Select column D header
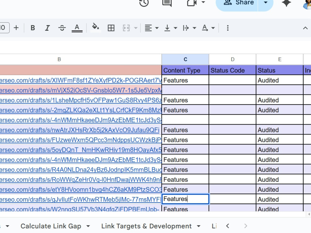 [232, 59]
